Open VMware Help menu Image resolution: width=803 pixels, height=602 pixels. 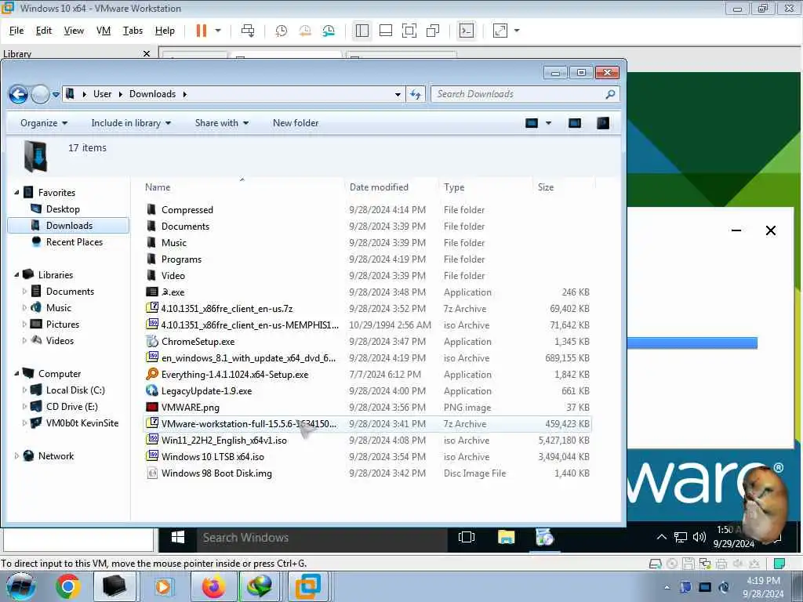coord(165,31)
